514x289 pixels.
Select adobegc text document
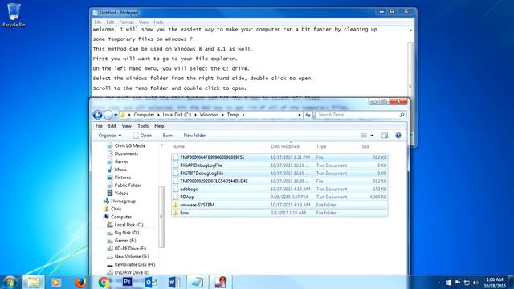279,189
